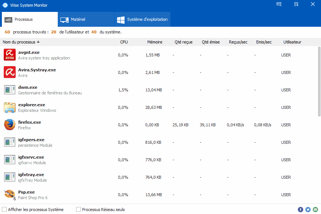Switch to the Processus tab

pos(30,19)
